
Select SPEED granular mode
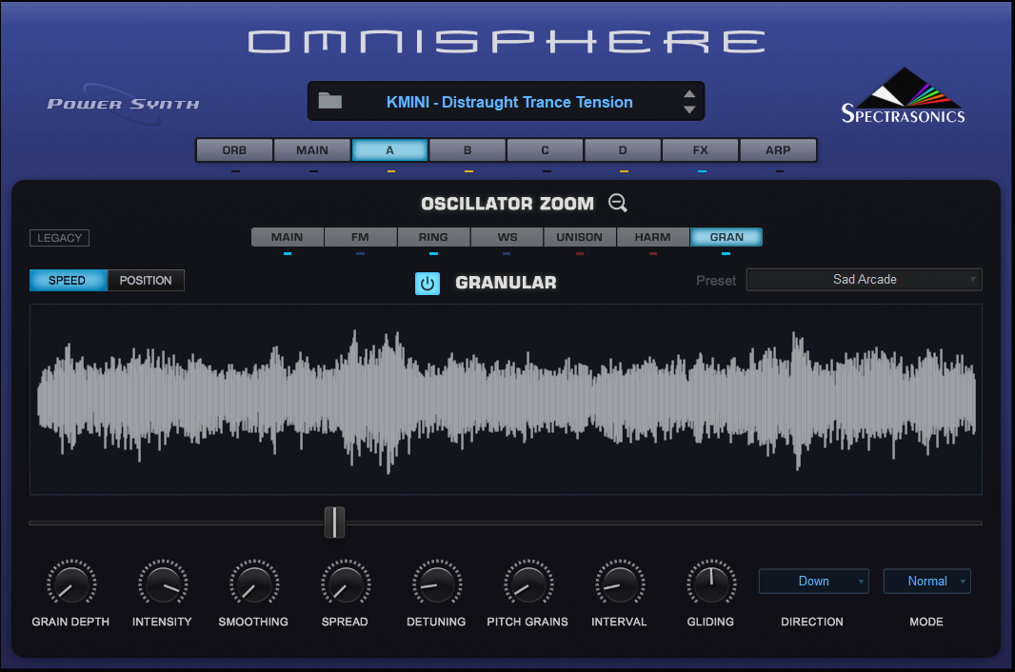[x=68, y=281]
